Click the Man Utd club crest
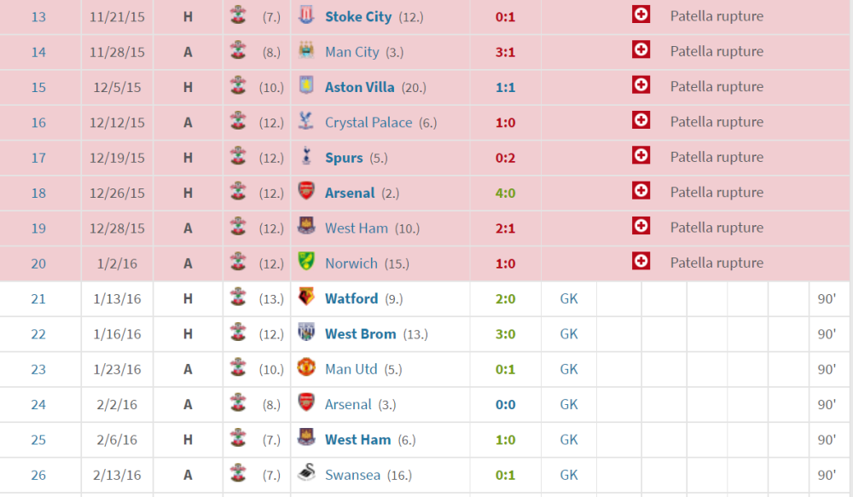The width and height of the screenshot is (853, 497). pyautogui.click(x=305, y=368)
